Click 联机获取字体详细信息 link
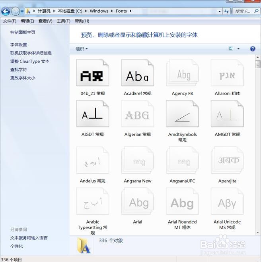Viewport: 261px width, 262px height. [31, 53]
